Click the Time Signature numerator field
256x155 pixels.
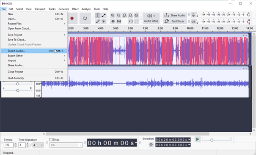click(x=22, y=145)
